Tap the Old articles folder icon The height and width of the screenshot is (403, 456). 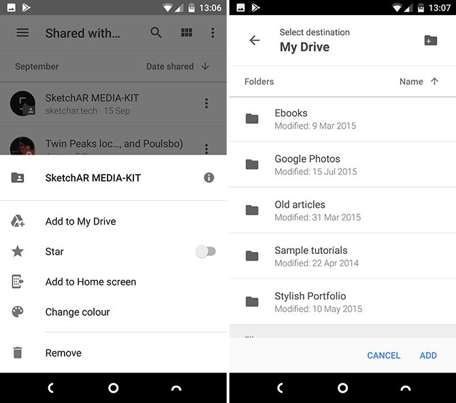click(252, 210)
